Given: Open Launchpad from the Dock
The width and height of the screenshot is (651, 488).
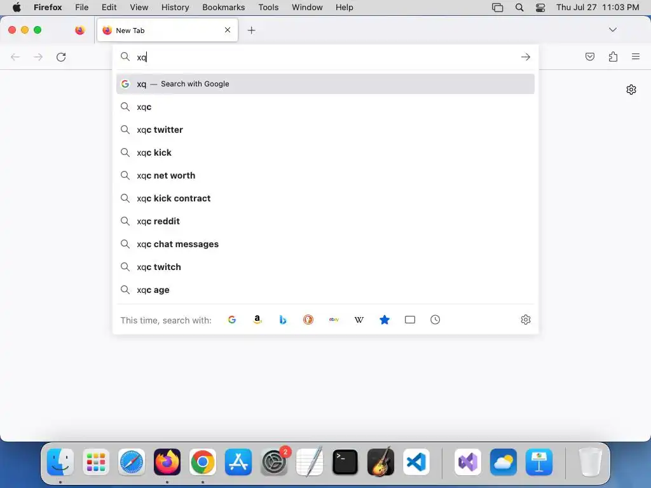Looking at the screenshot, I should [x=96, y=462].
